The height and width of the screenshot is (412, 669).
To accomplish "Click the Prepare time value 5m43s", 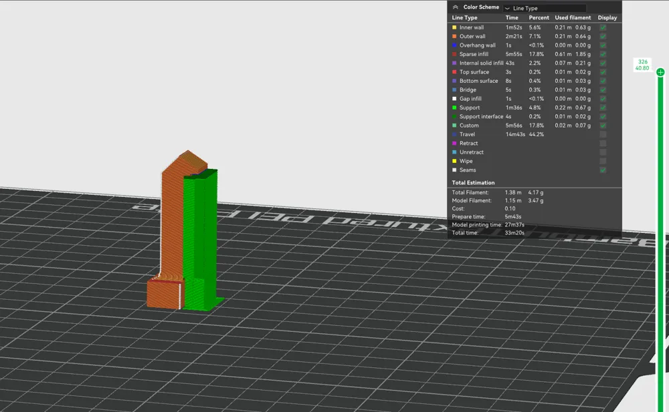I will [x=513, y=217].
